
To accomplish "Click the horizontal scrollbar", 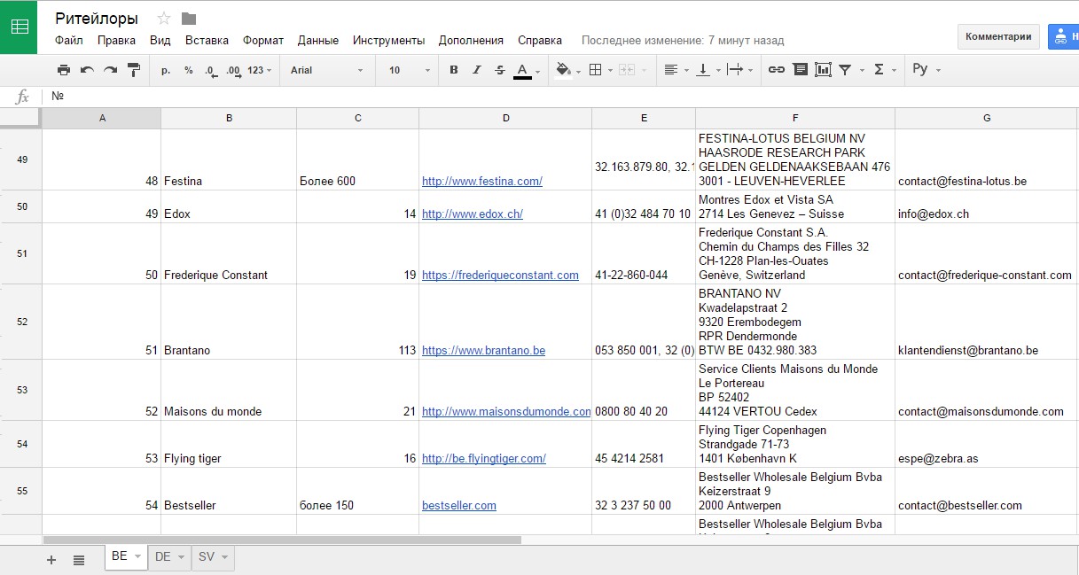I will point(282,540).
